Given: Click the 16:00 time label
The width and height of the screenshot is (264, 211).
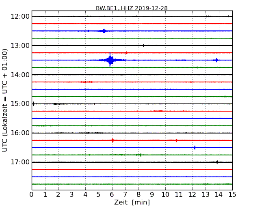Looking at the screenshot, I should [20, 133].
